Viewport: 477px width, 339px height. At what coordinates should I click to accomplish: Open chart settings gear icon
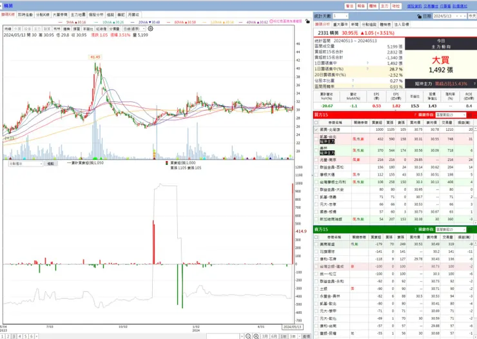[150, 28]
